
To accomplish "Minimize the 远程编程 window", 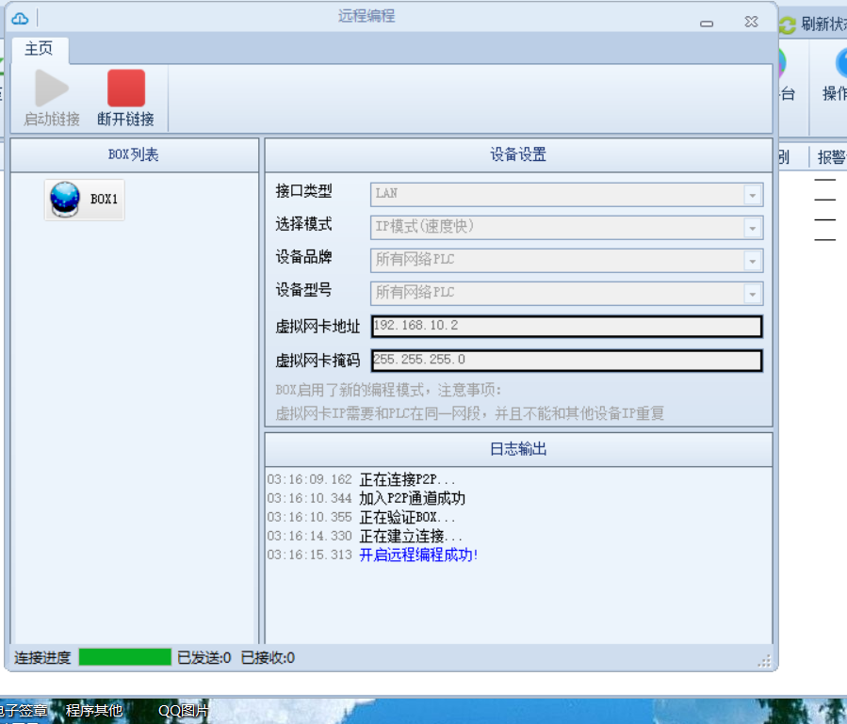I will click(707, 22).
